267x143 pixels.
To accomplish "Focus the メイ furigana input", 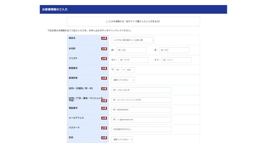I will click(176, 60).
